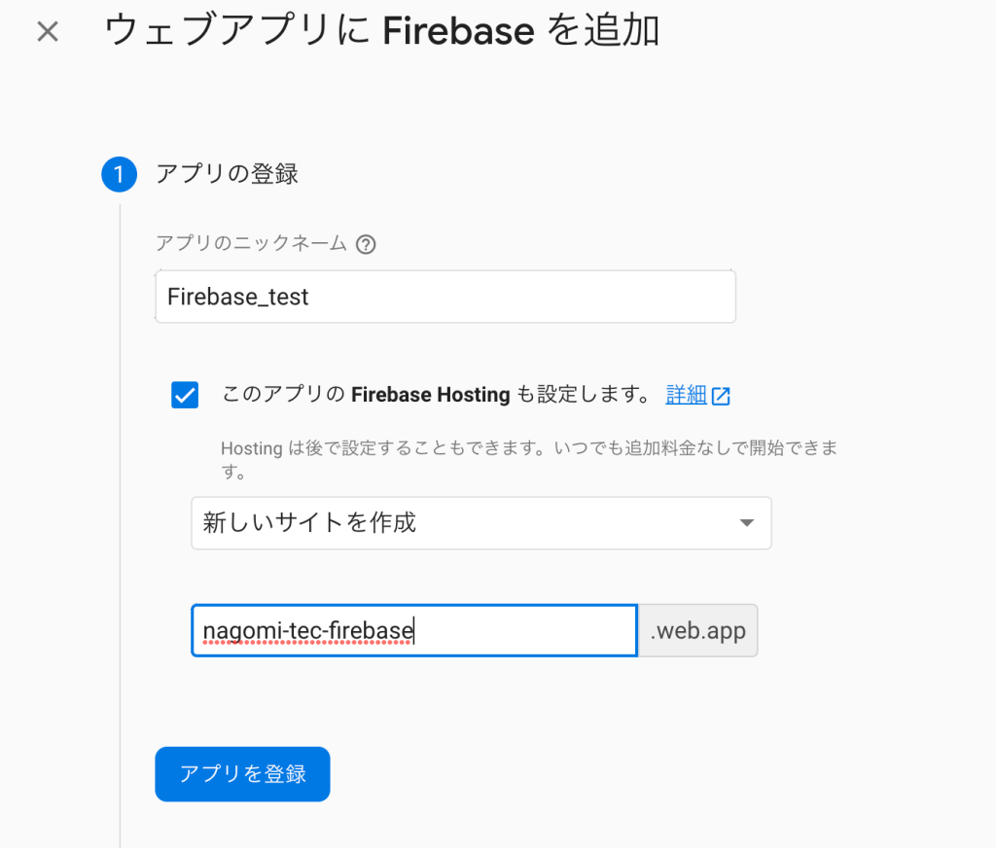This screenshot has height=848, width=996.
Task: Click the external link icon beside 詳細
Action: coord(721,396)
